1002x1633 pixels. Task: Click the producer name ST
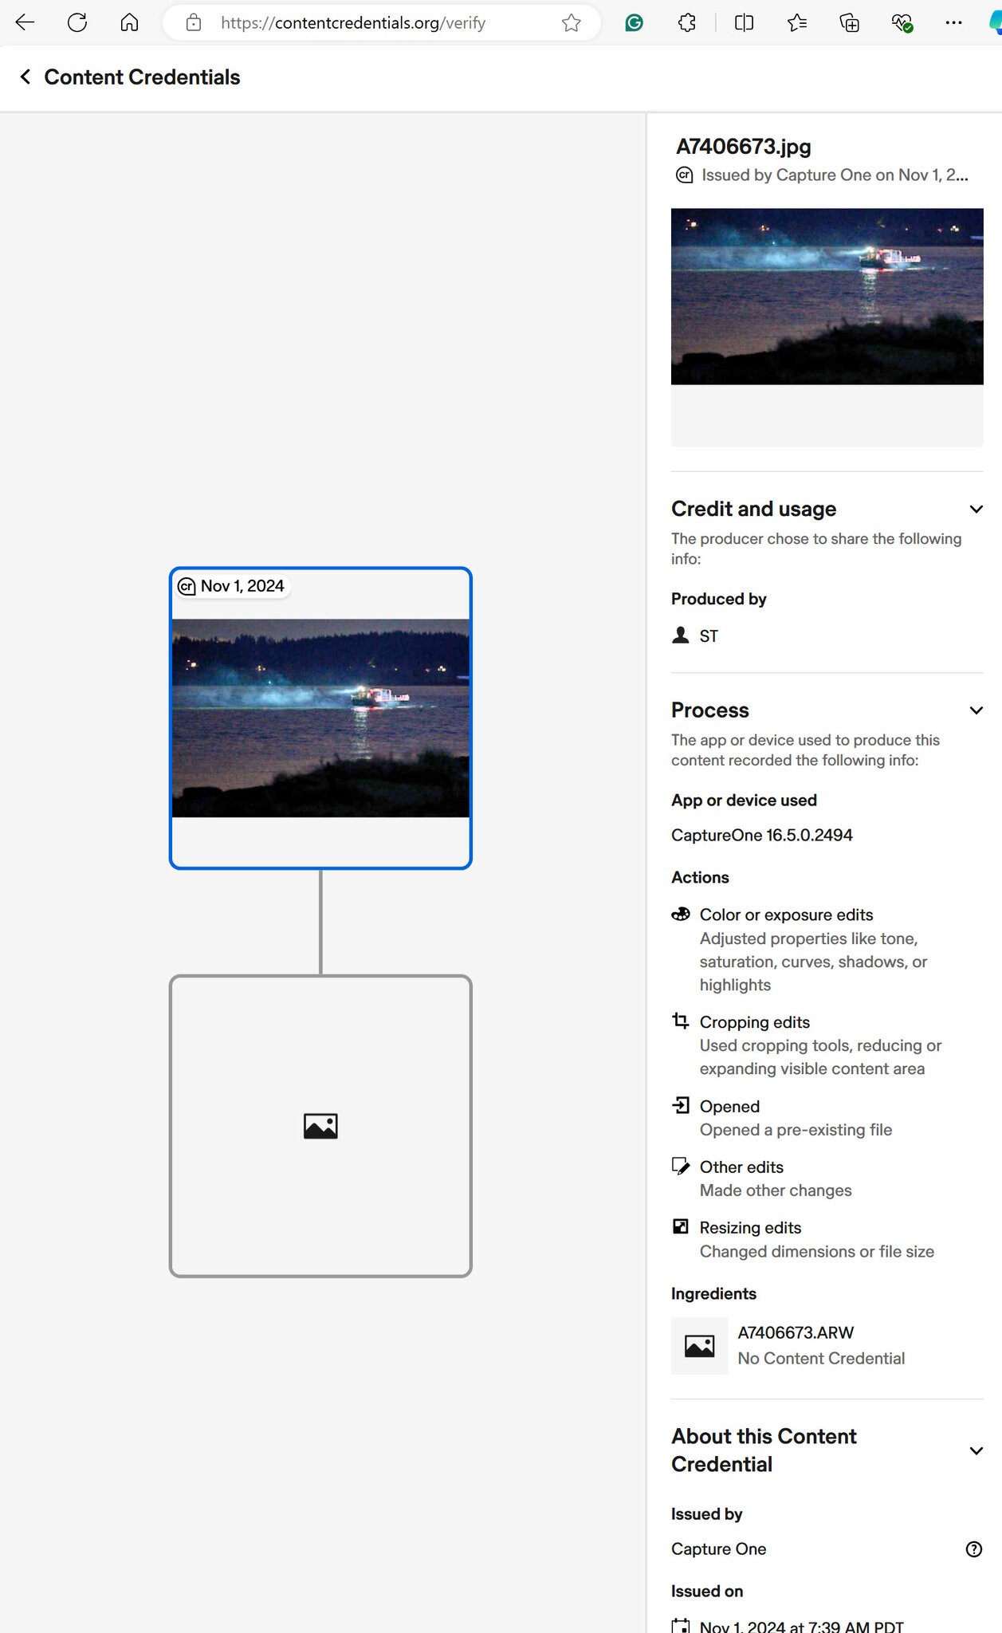[709, 636]
